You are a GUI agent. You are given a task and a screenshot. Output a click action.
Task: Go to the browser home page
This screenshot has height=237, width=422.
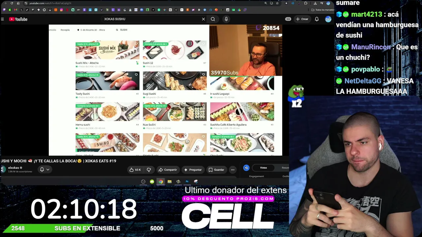pyautogui.click(x=18, y=3)
